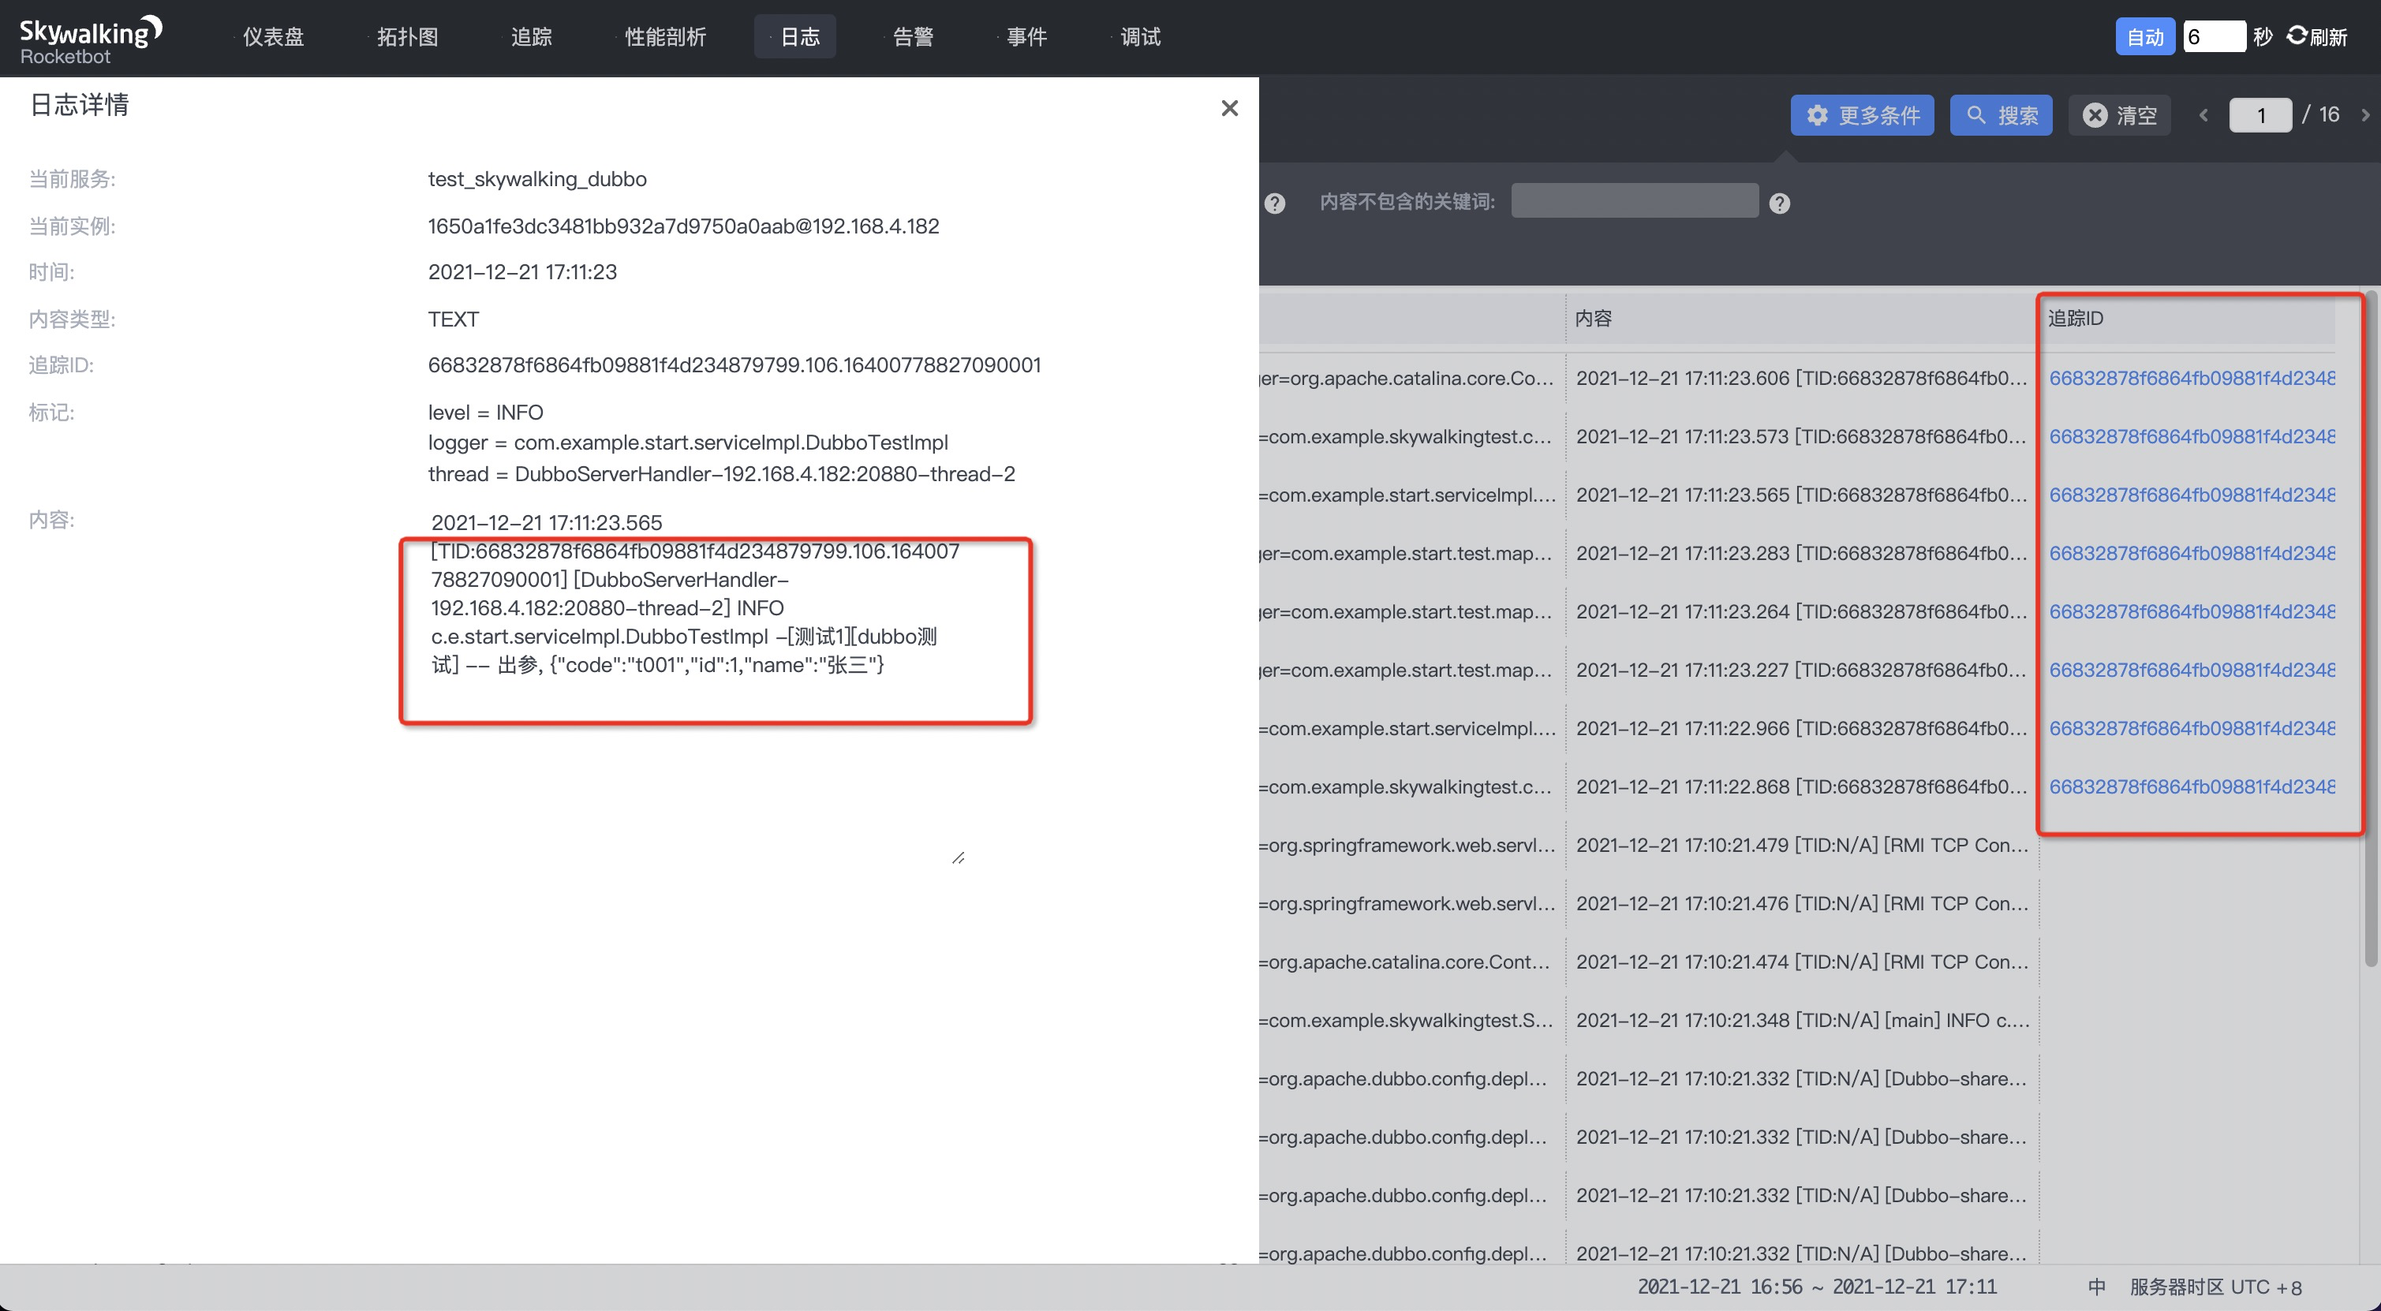The height and width of the screenshot is (1311, 2381).
Task: Open trace ID link for 17:11:23.283 row
Action: (2192, 552)
